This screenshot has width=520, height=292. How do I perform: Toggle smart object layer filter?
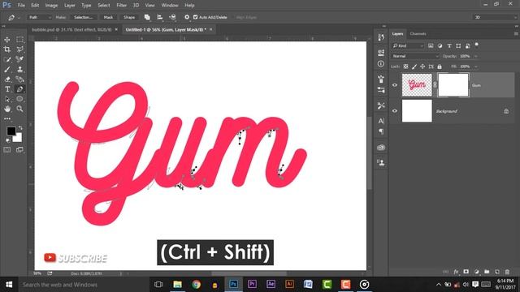pyautogui.click(x=468, y=45)
